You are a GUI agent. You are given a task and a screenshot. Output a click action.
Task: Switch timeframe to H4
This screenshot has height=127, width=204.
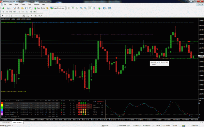(x=23, y=12)
